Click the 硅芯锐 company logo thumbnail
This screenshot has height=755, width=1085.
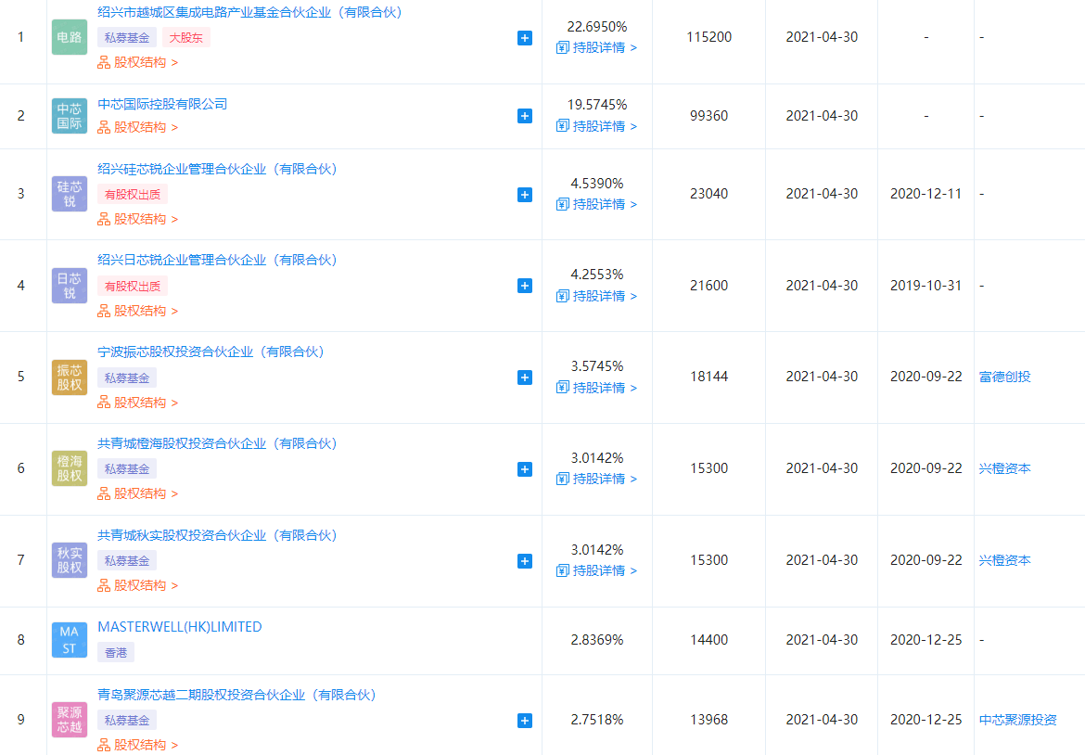point(70,194)
